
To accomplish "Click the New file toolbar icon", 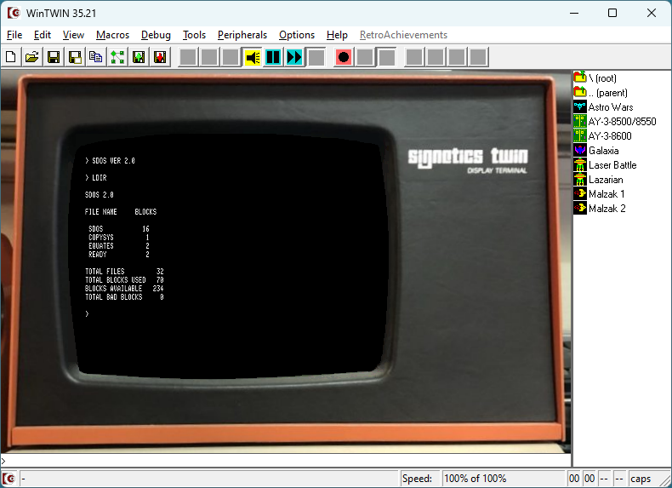I will pyautogui.click(x=11, y=57).
